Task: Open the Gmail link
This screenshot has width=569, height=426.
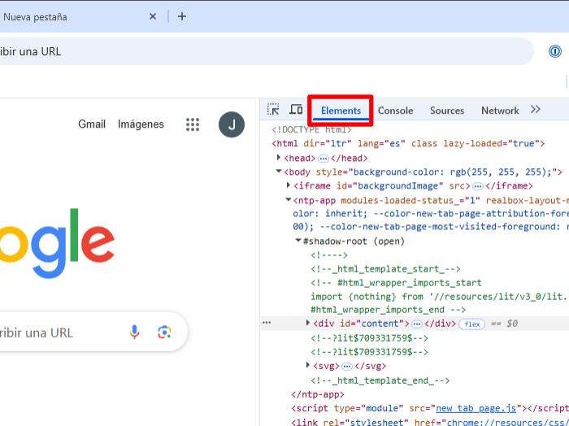Action: (x=92, y=124)
